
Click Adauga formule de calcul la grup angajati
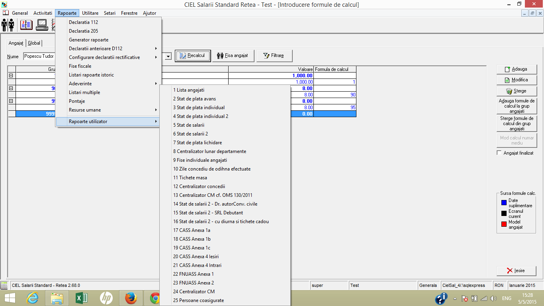[517, 106]
